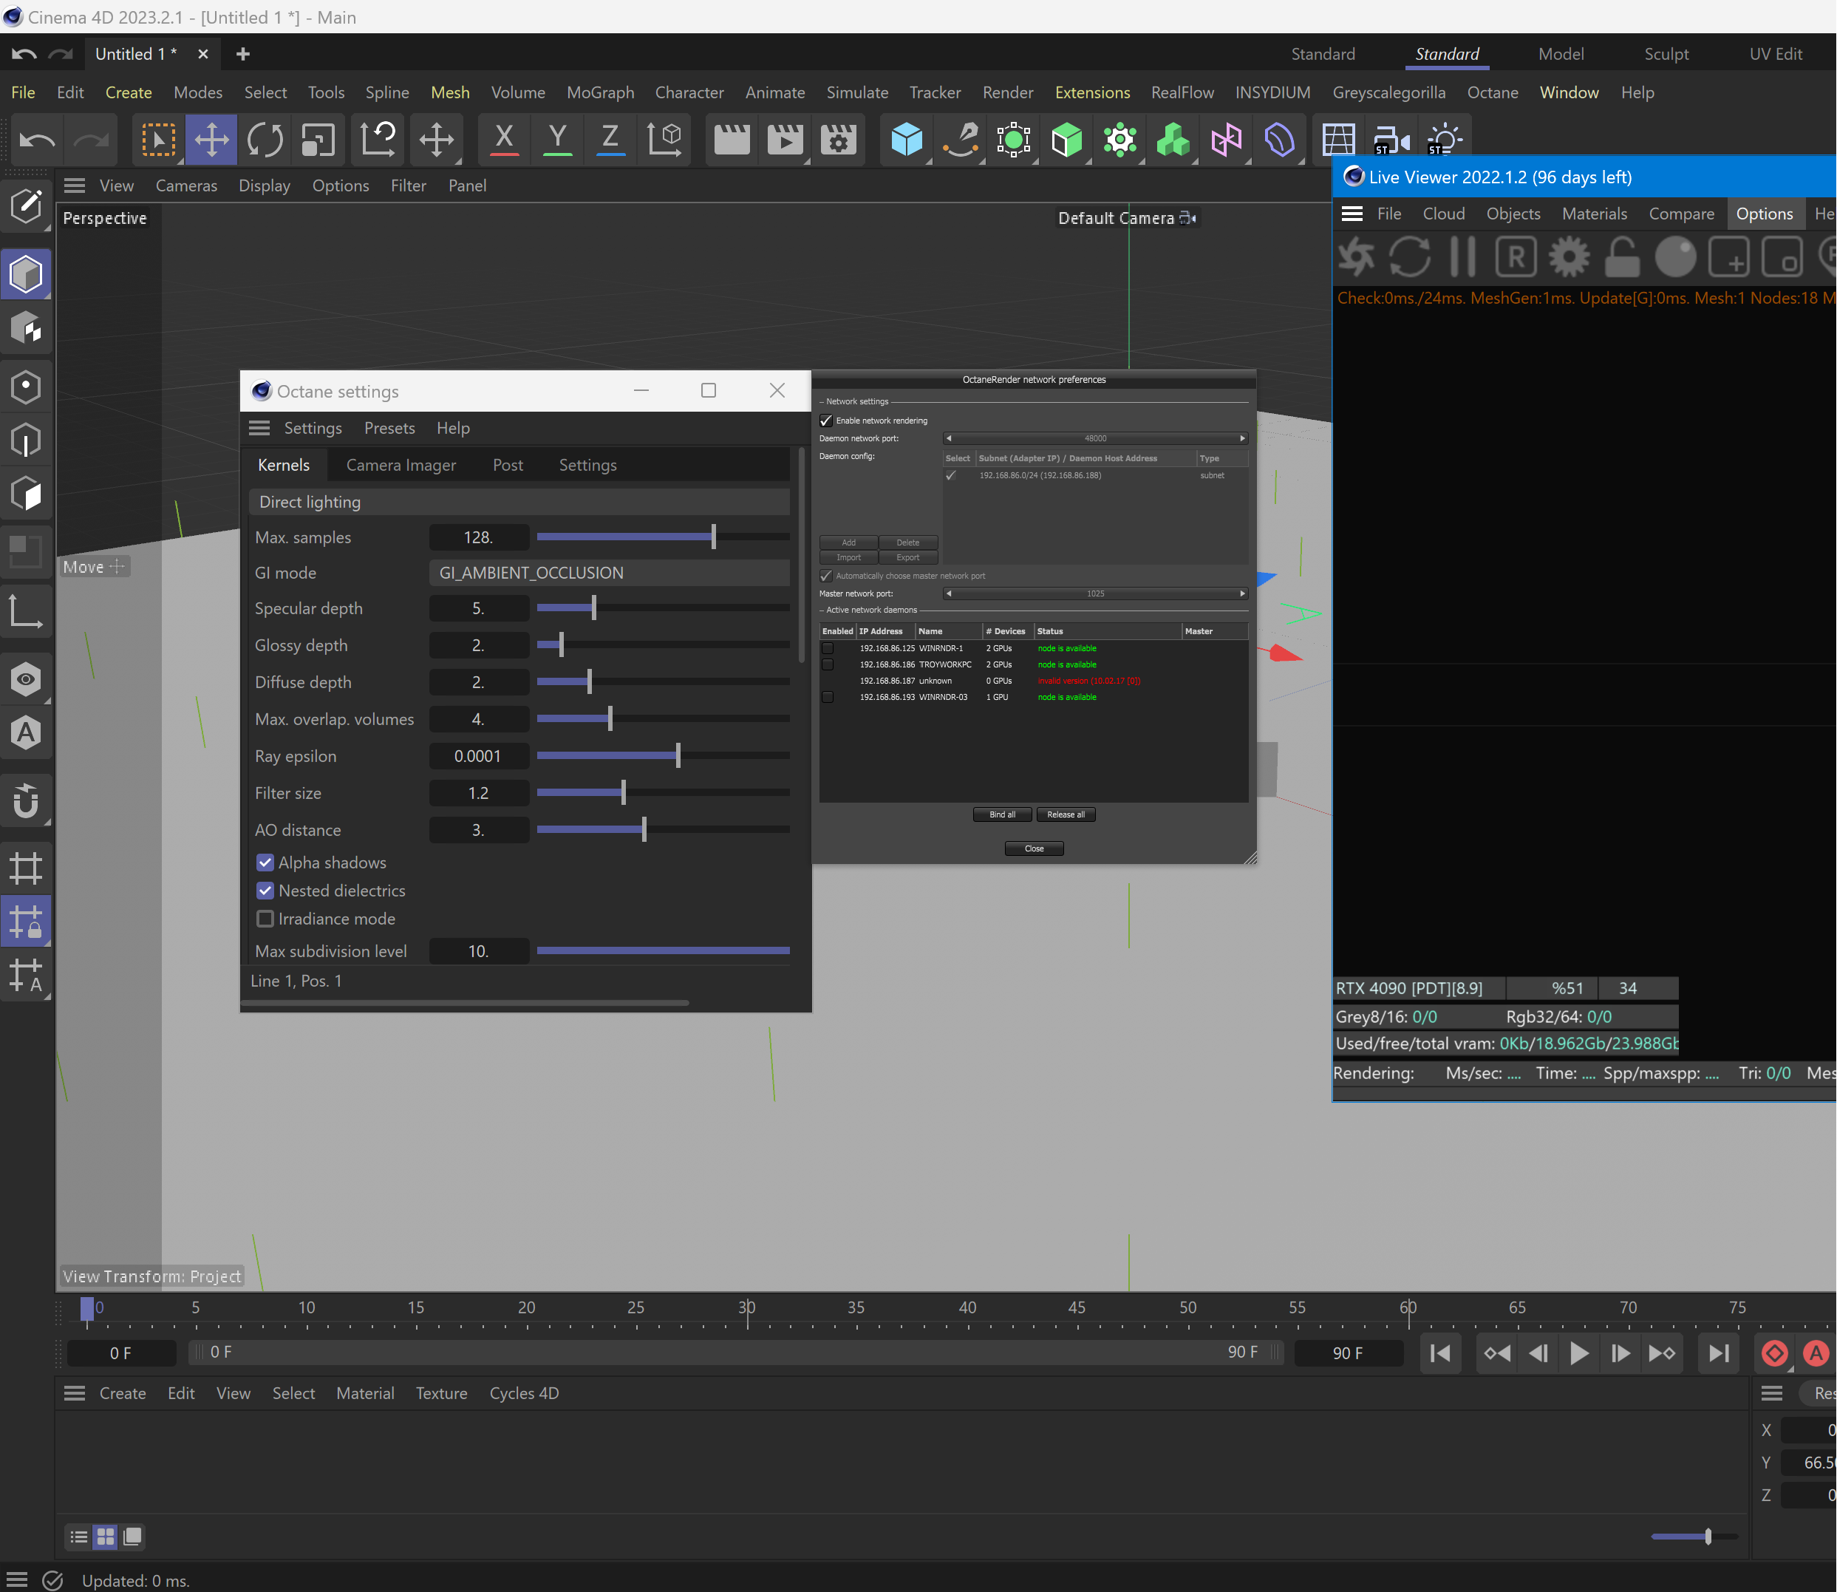Enable X axis lock
Viewport: 1837px width, 1592px height.
504,140
